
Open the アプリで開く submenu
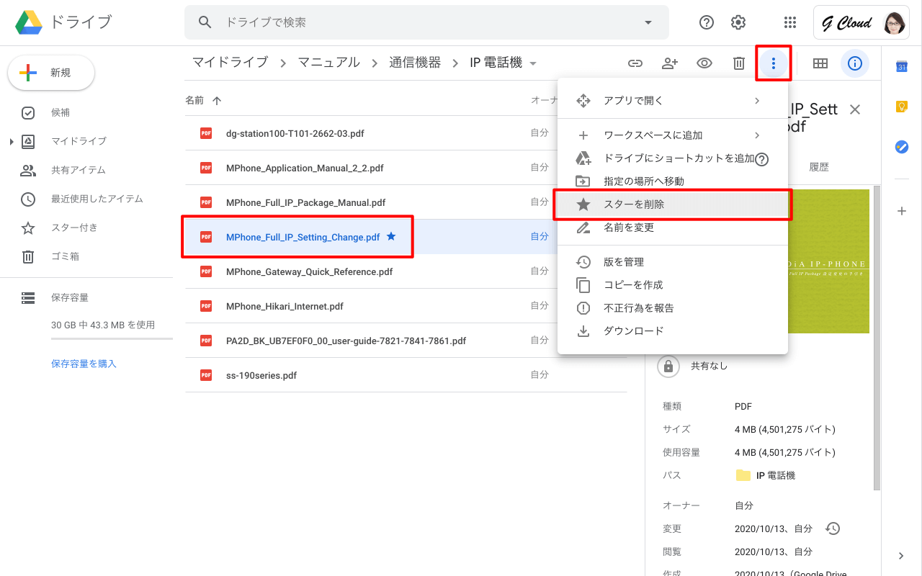point(672,101)
